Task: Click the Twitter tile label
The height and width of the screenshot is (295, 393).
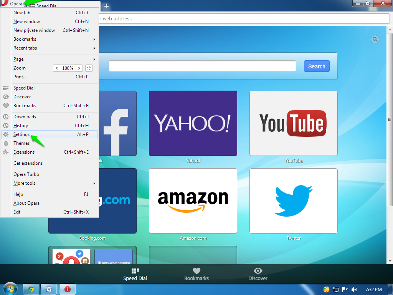Action: pyautogui.click(x=294, y=238)
